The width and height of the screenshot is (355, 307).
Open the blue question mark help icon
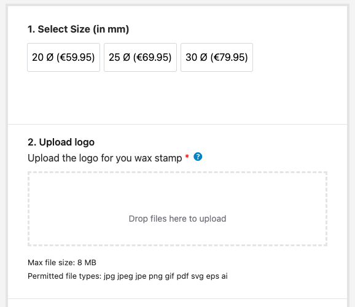tap(198, 157)
